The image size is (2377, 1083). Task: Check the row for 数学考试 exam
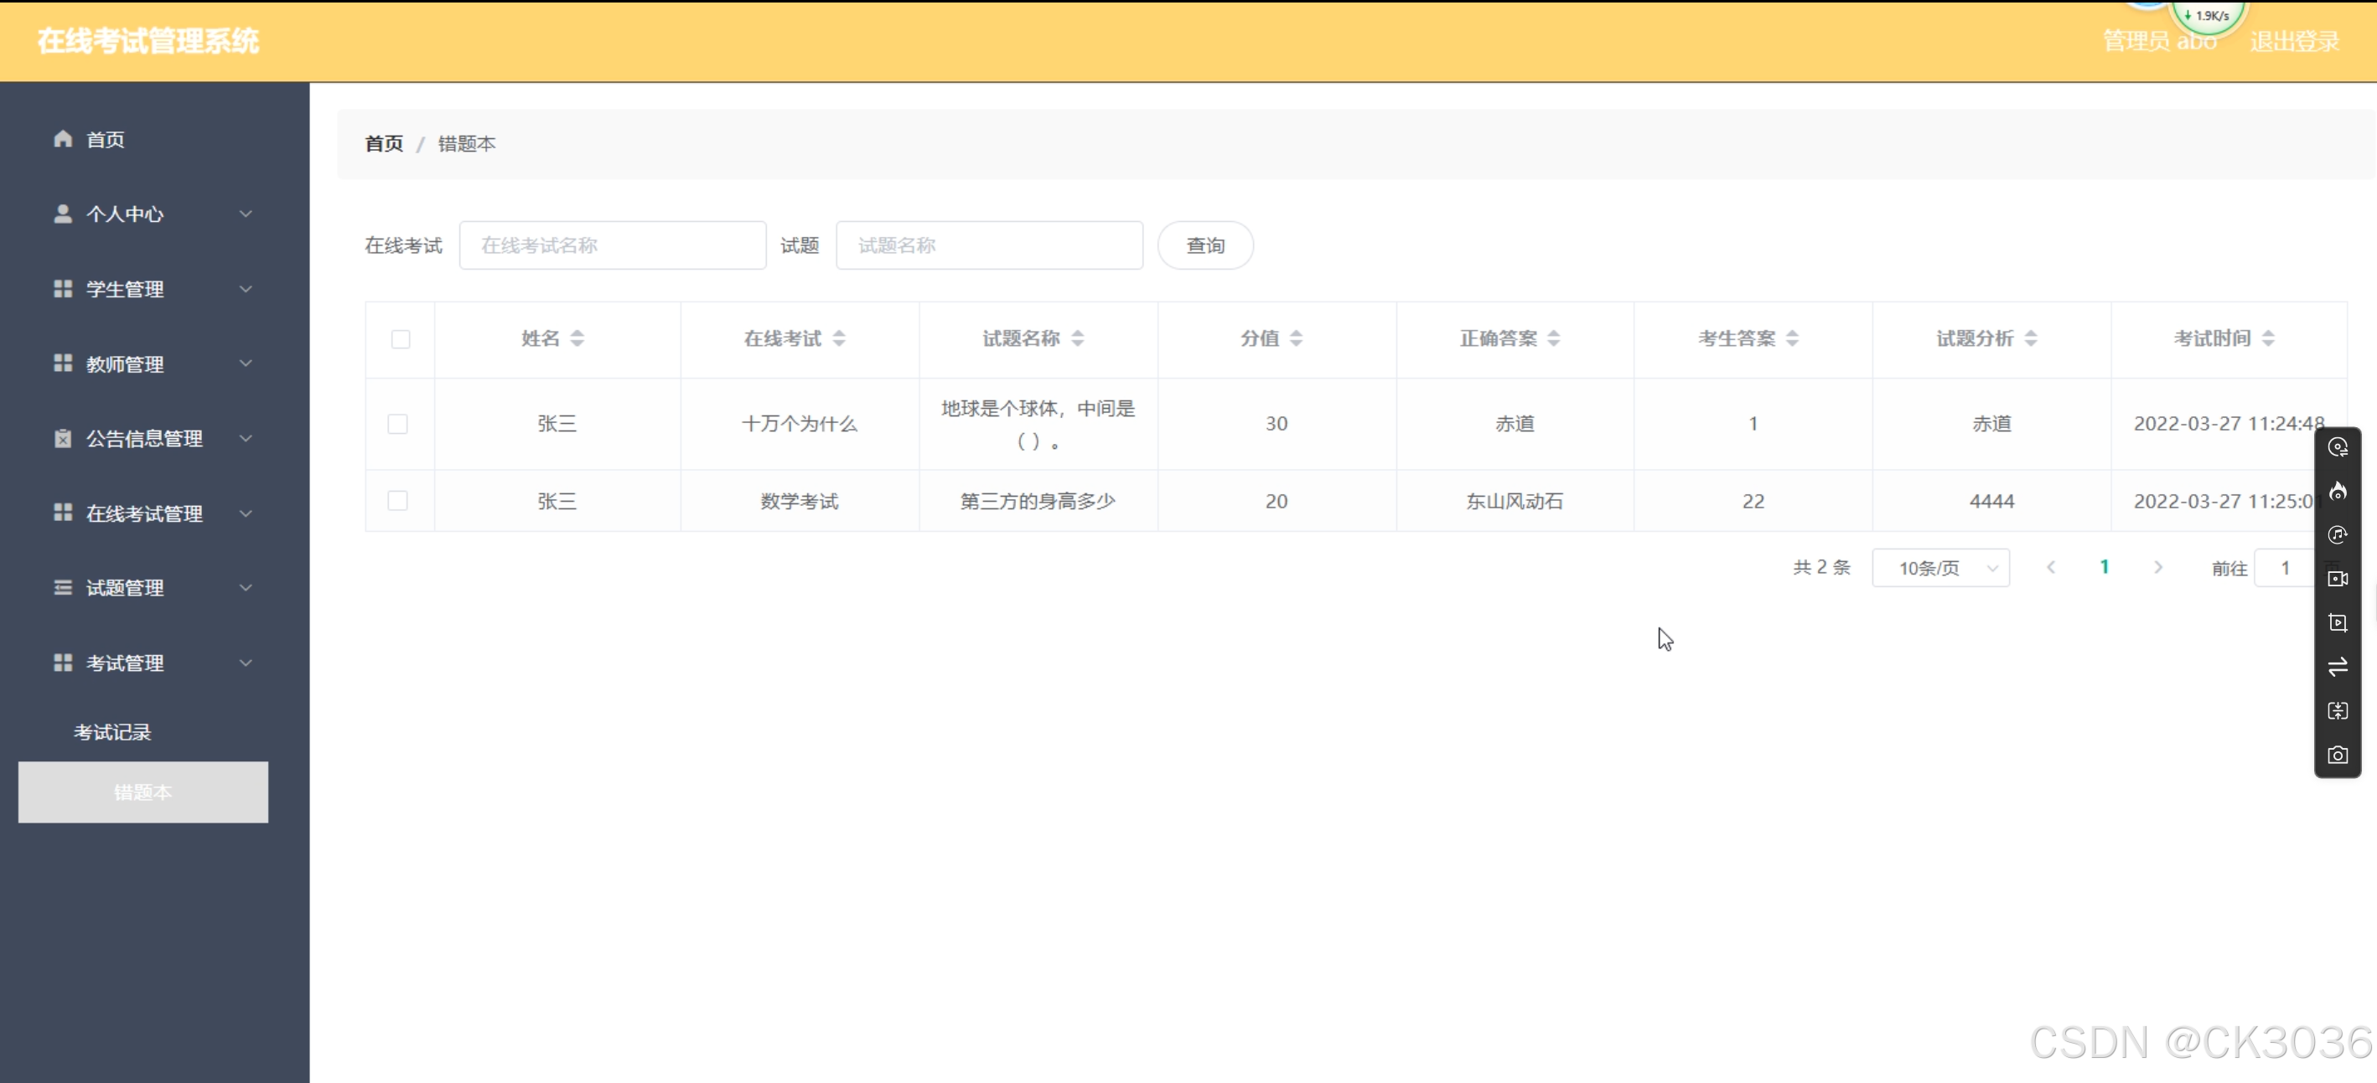pyautogui.click(x=398, y=501)
